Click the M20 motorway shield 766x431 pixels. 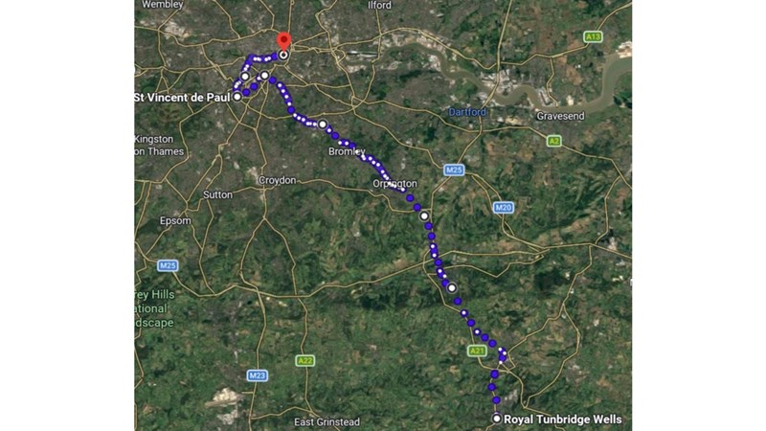point(504,208)
